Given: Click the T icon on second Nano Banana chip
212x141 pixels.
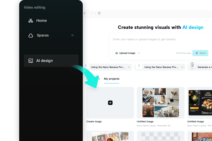Looking at the screenshot, I should [139, 66].
